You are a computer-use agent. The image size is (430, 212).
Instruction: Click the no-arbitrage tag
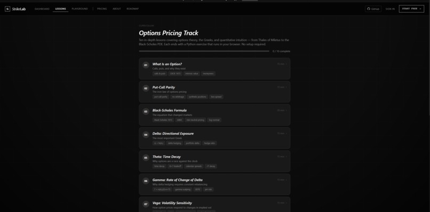pos(178,97)
